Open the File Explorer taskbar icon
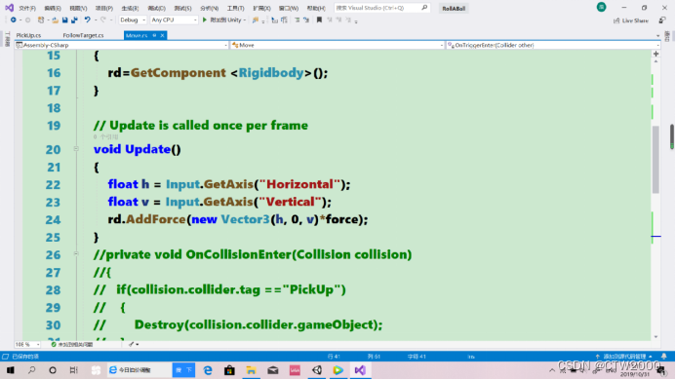 point(251,370)
